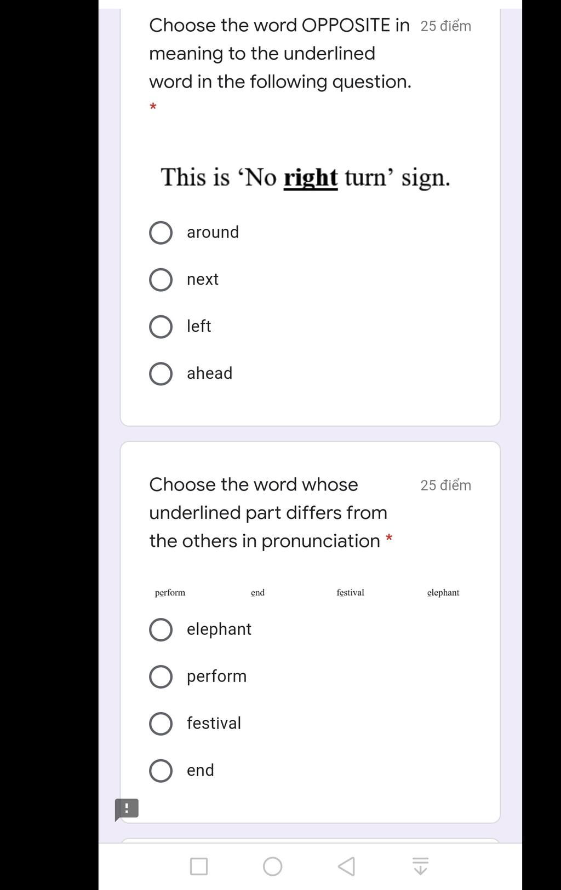This screenshot has height=890, width=561.
Task: Click the 'No right turn' sentence image
Action: 305,177
